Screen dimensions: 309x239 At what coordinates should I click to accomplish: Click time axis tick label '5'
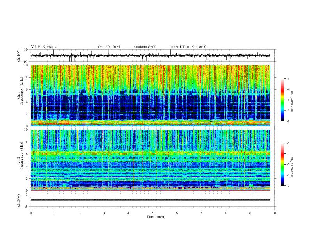153,213
